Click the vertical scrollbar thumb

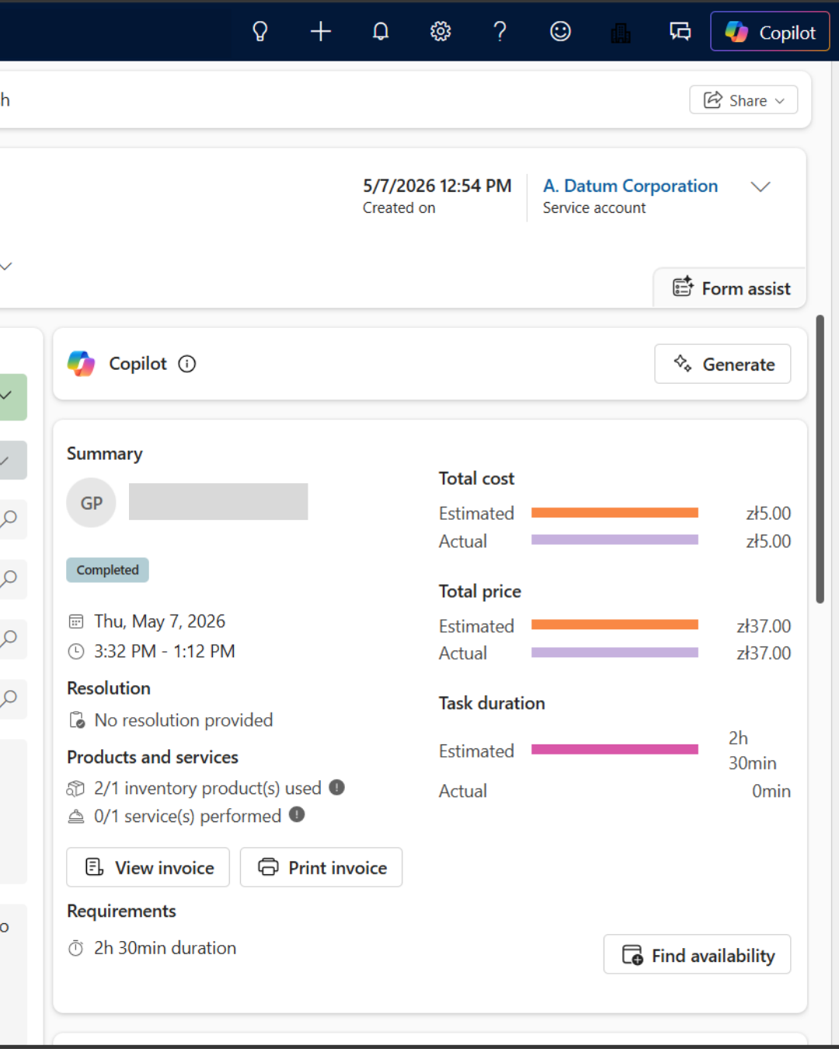(820, 458)
